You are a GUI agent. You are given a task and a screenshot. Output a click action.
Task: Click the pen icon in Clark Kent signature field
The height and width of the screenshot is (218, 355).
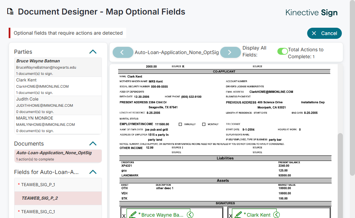[238, 215]
